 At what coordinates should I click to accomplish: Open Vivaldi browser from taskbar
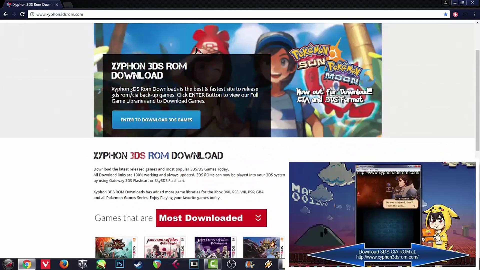click(45, 264)
